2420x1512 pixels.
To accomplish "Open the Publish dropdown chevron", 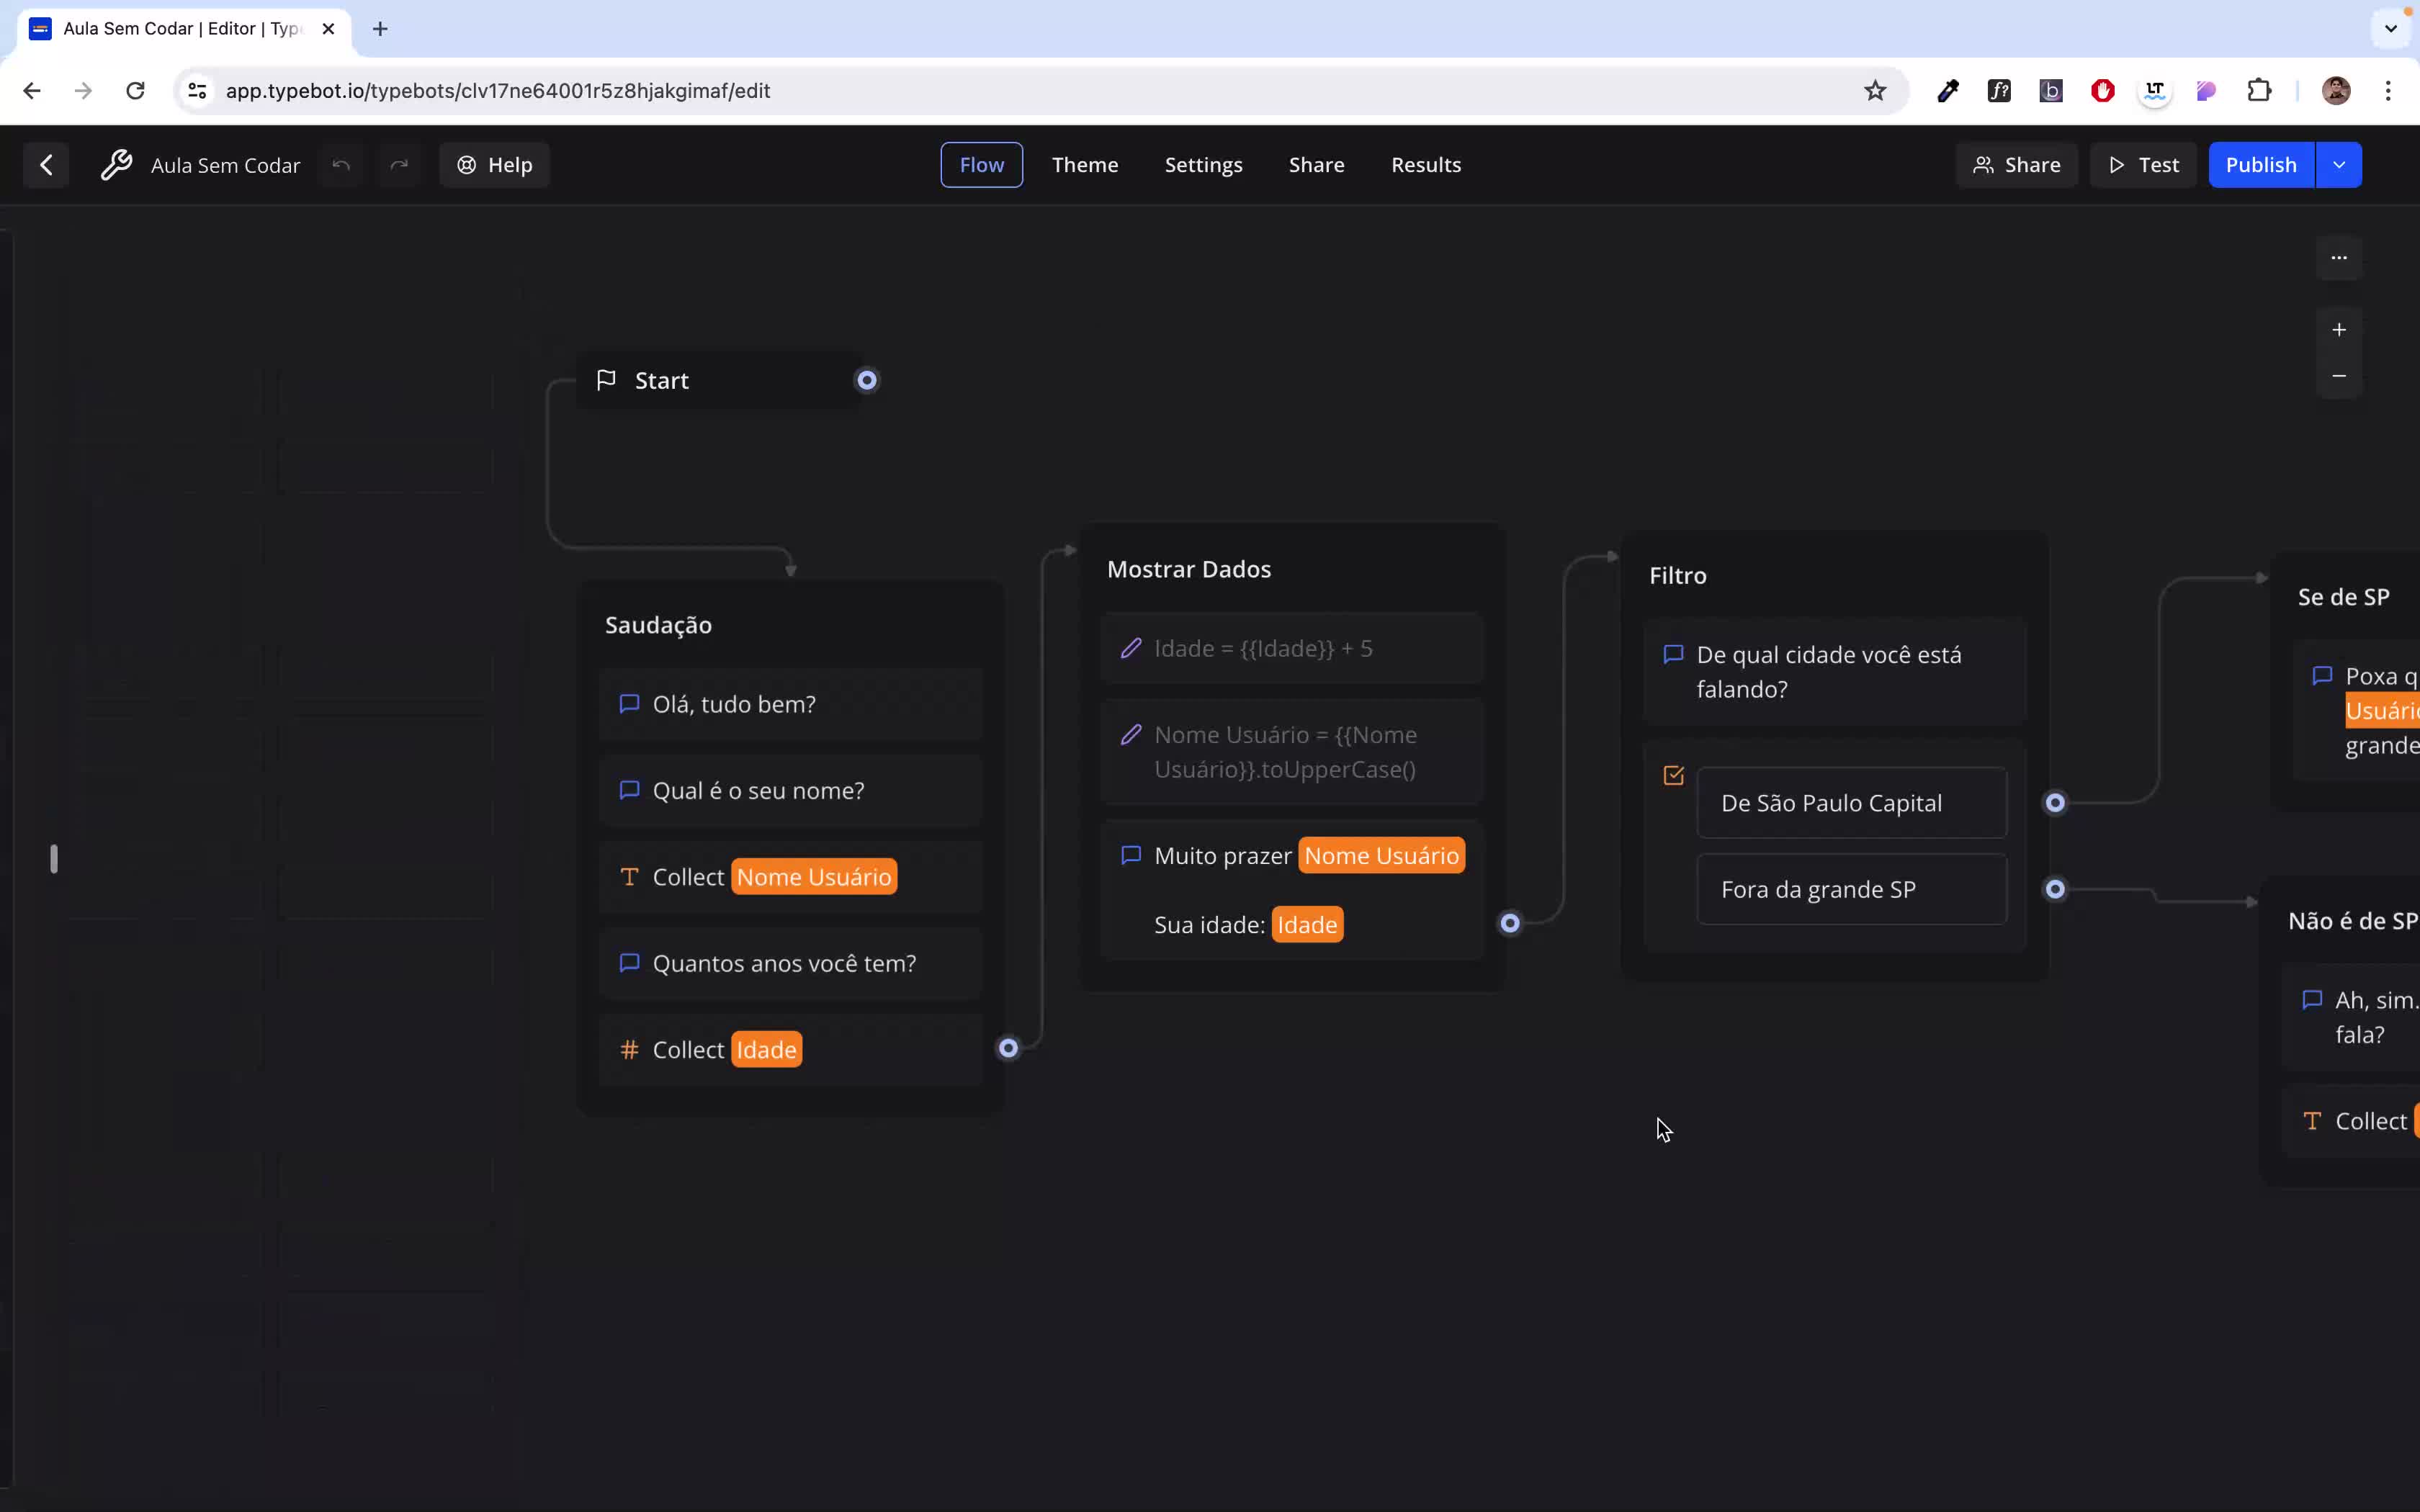I will tap(2339, 164).
